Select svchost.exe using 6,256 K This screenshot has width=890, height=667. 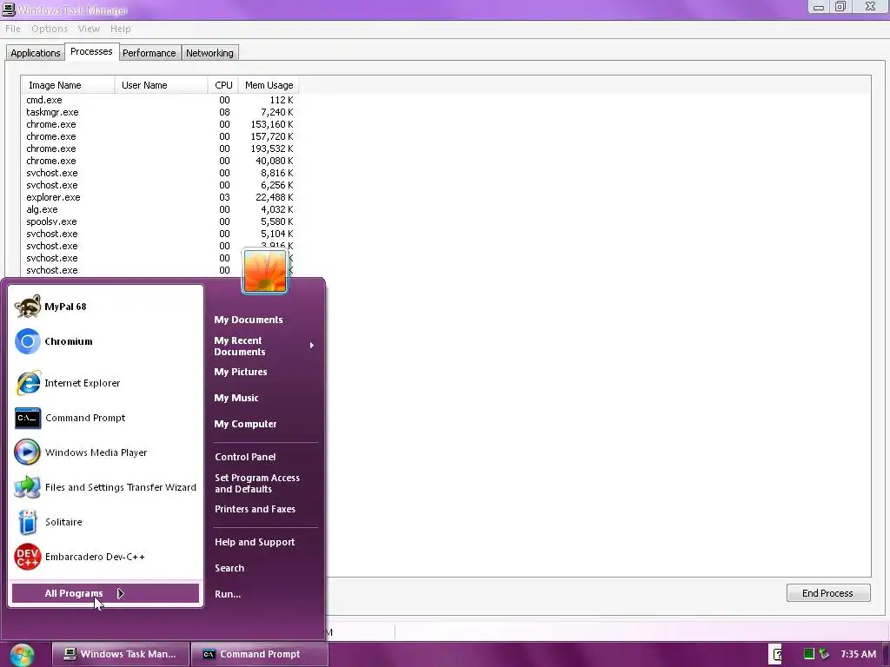click(160, 186)
